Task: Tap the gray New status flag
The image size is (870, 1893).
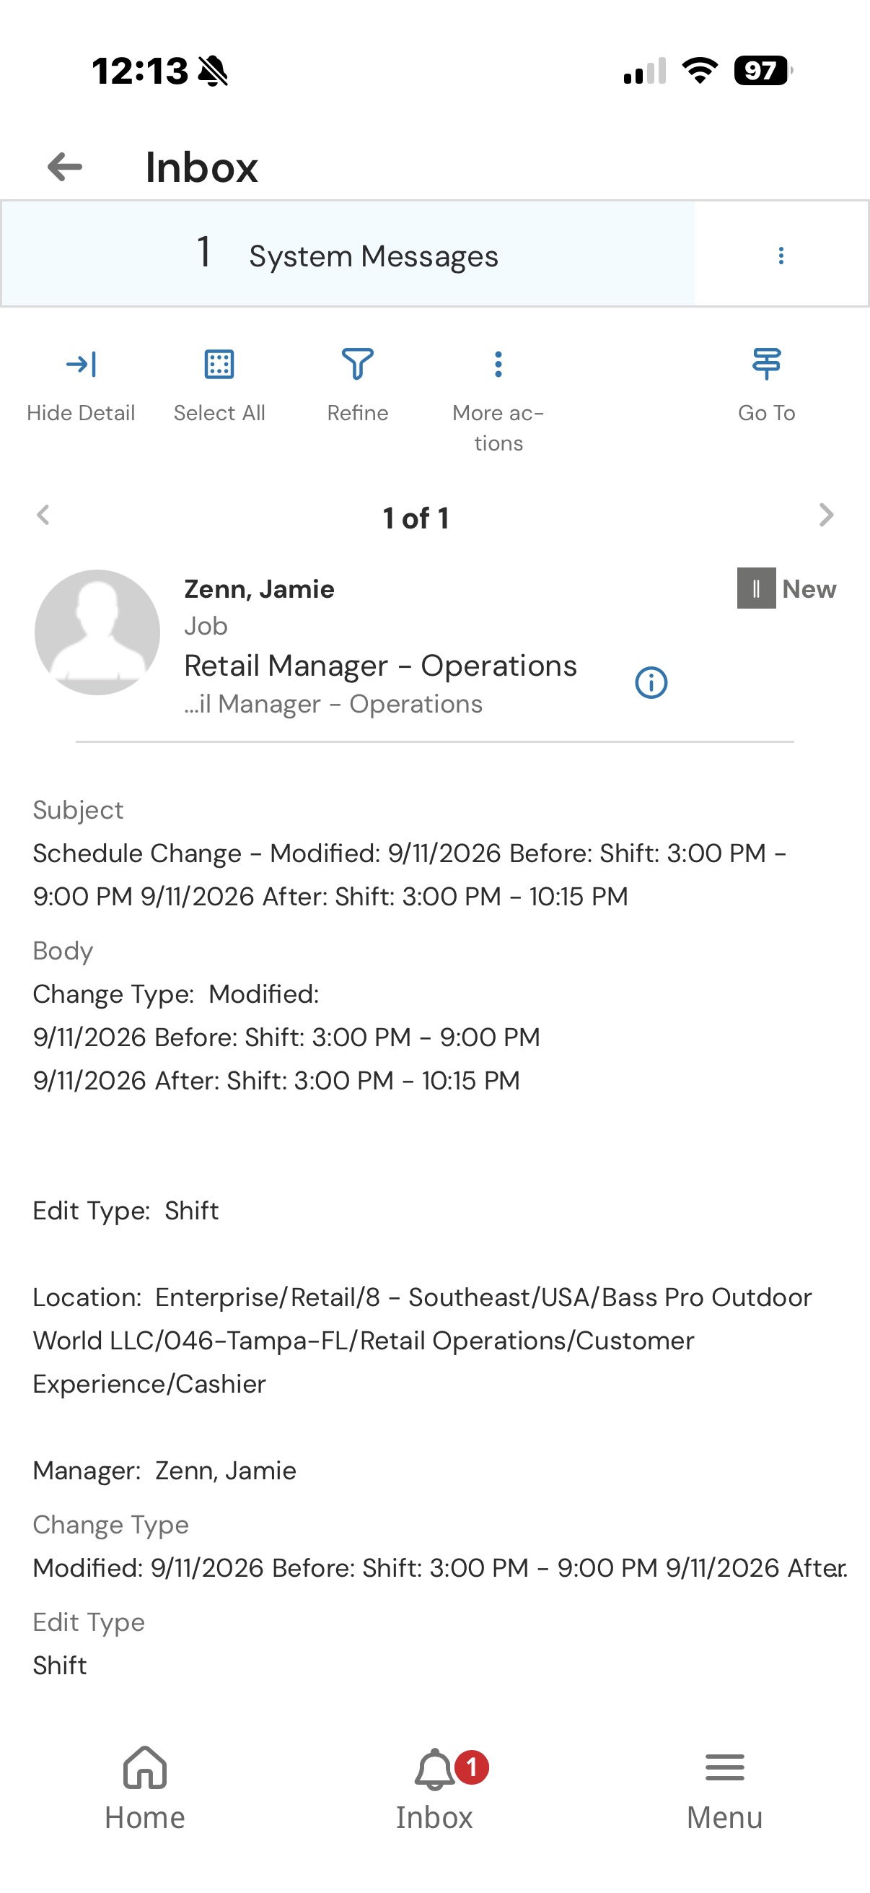Action: pos(756,588)
